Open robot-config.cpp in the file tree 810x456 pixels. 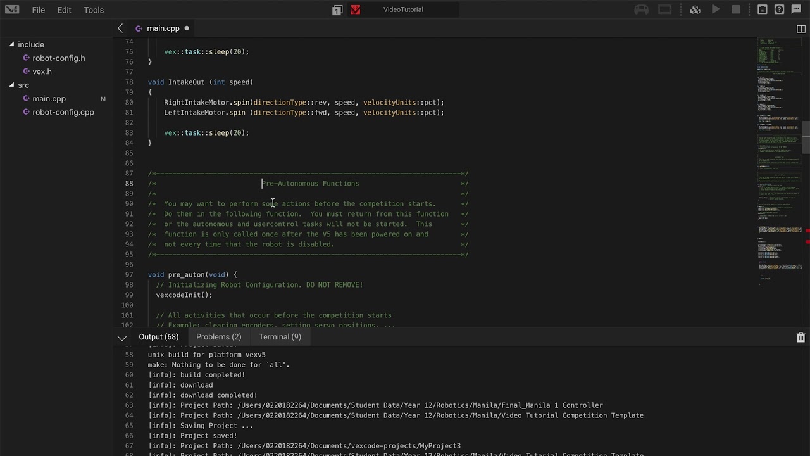click(x=63, y=112)
